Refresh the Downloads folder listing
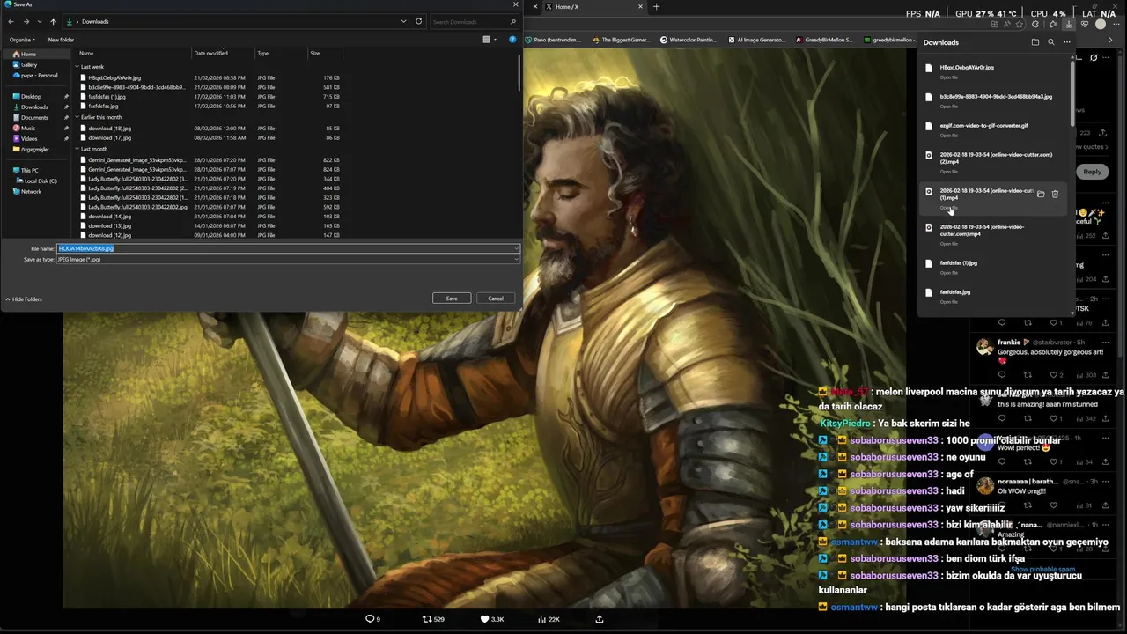This screenshot has height=634, width=1127. coord(418,21)
